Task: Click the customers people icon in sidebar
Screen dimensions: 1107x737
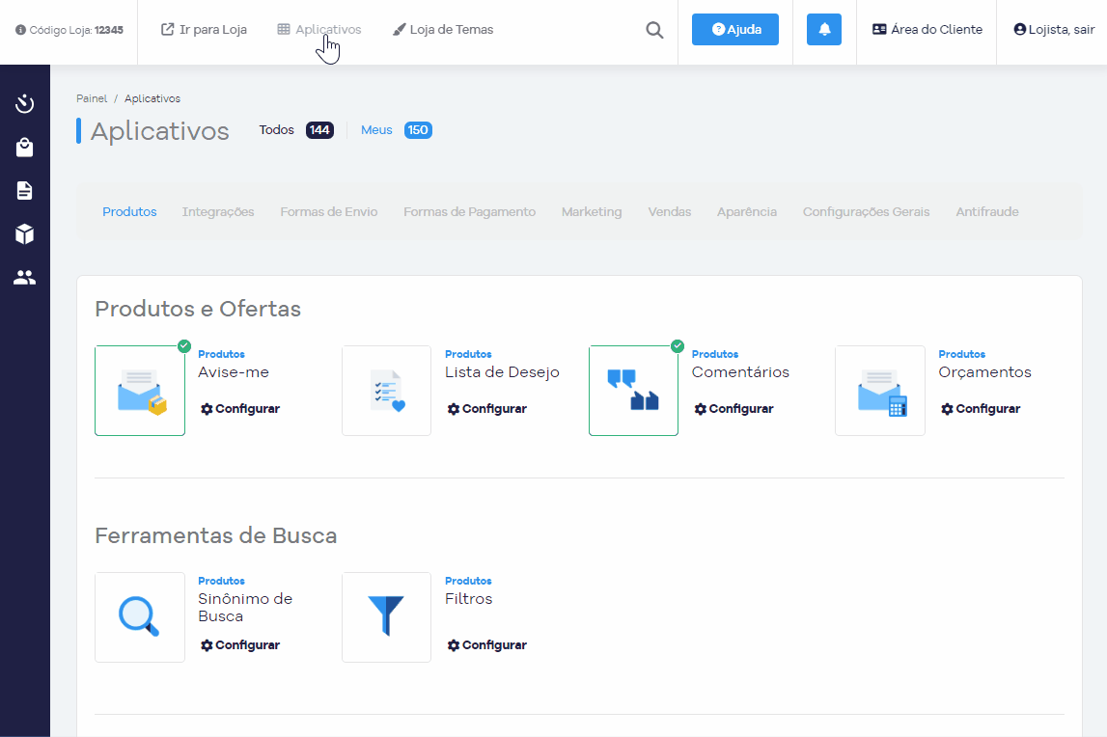Action: point(25,278)
